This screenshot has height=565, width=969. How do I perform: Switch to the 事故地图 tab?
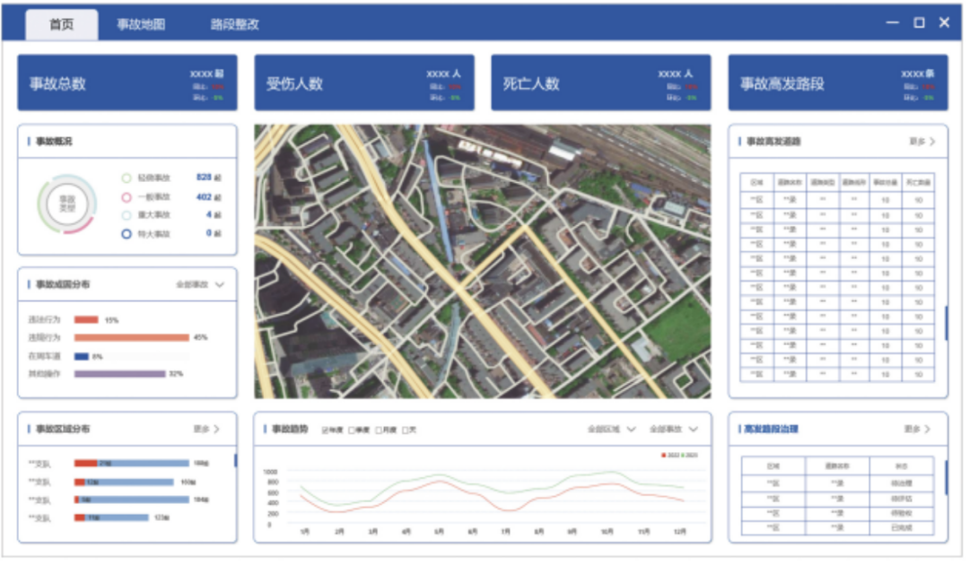pos(141,25)
